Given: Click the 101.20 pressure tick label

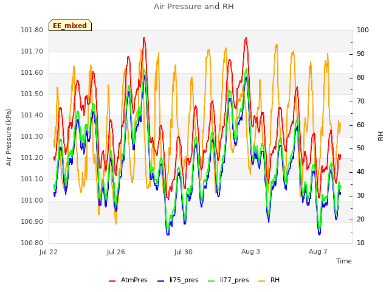Looking at the screenshot, I should coord(32,158).
